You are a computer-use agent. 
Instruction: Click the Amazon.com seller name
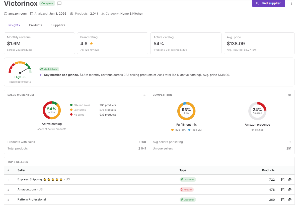pos(27,189)
